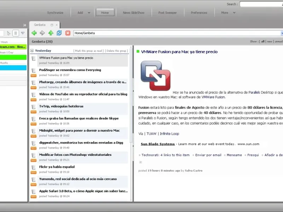Show only unread posts filter
Screen dimensions: 283x212
click(x=279, y=41)
